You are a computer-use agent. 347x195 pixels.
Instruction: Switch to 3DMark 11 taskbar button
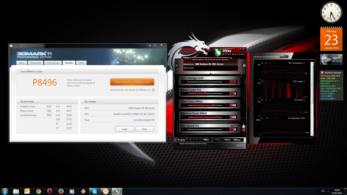(x=106, y=191)
